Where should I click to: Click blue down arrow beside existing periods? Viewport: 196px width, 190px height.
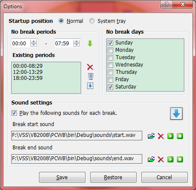[x=90, y=86]
